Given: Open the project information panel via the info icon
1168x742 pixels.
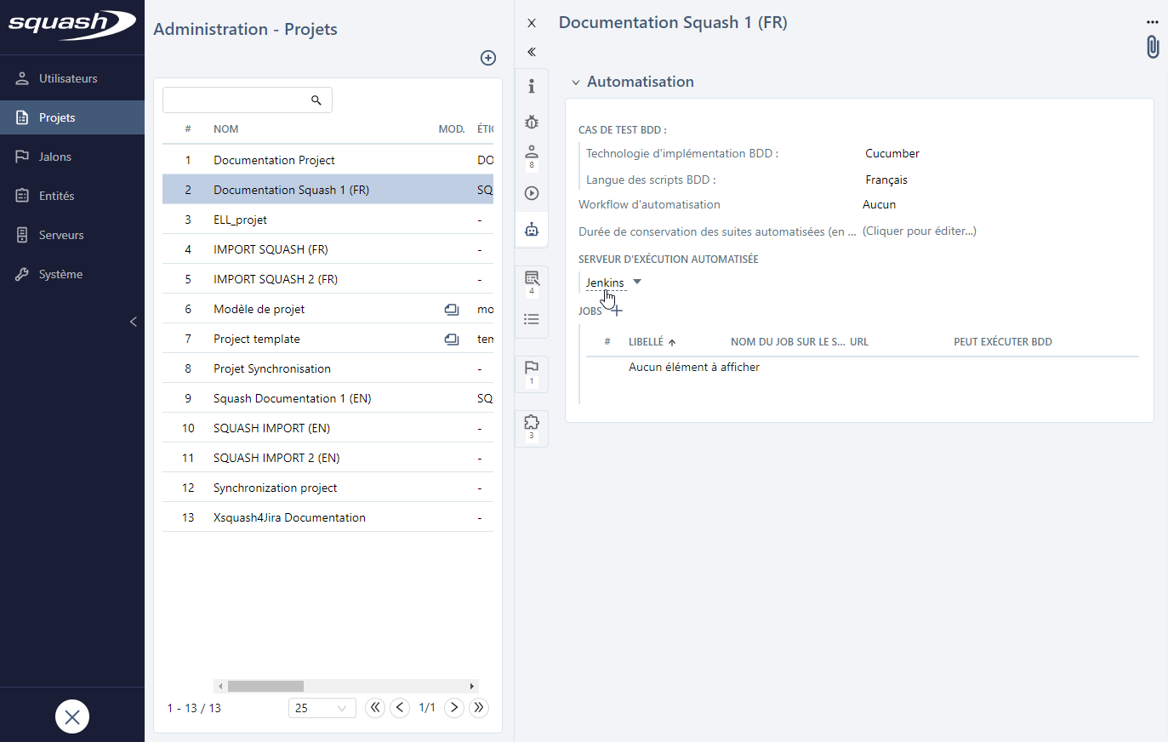Looking at the screenshot, I should click(x=531, y=86).
